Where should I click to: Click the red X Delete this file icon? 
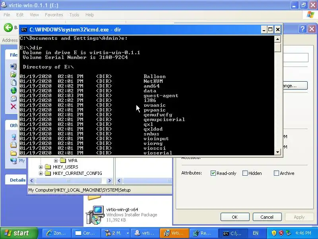pyautogui.click(x=14, y=106)
